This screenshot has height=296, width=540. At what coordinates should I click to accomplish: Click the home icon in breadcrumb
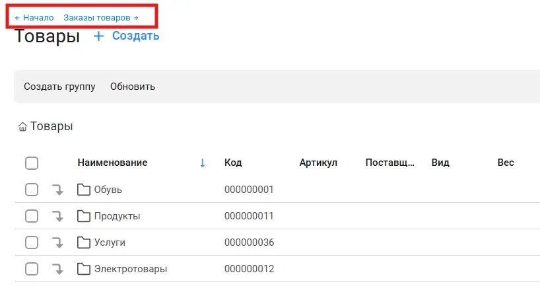click(22, 127)
